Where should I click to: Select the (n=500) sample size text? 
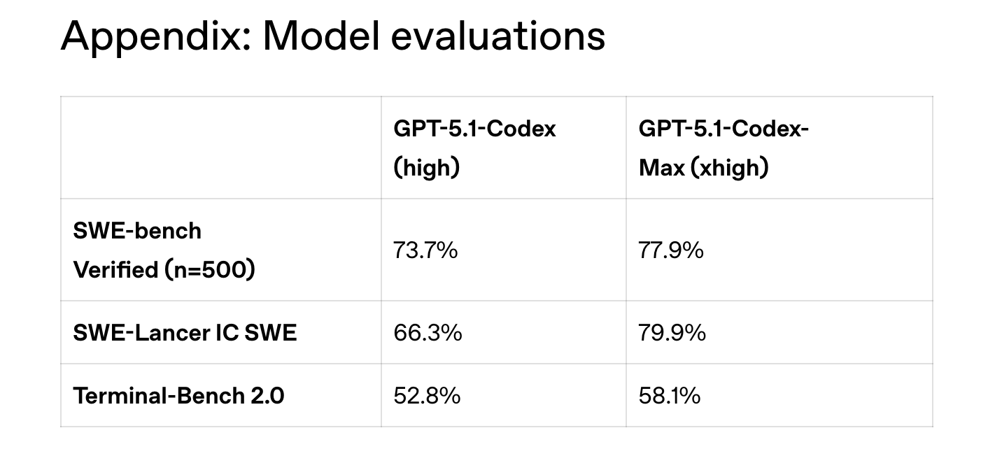[210, 269]
